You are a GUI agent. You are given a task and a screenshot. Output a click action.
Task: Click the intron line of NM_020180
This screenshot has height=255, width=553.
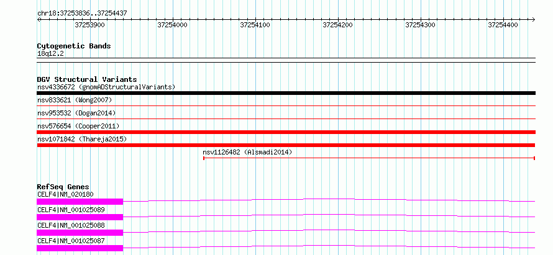click(x=329, y=199)
